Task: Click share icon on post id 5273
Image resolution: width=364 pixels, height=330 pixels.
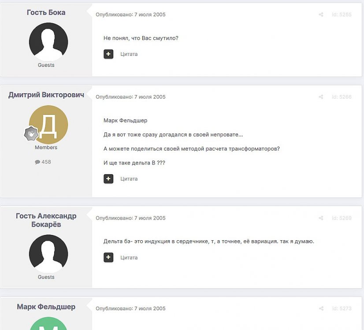Action: (321, 308)
